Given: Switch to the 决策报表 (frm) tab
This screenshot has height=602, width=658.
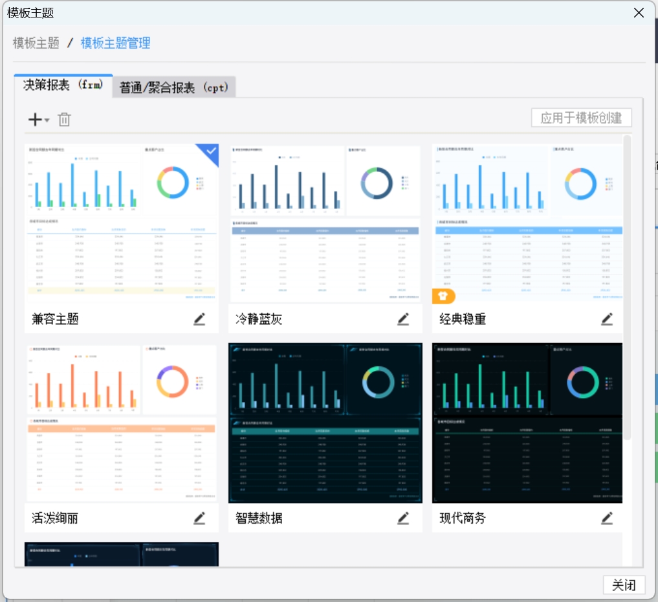Looking at the screenshot, I should (63, 85).
